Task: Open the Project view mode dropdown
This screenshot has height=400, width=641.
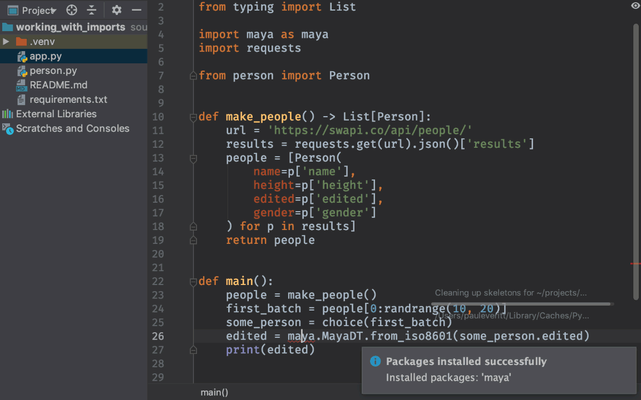Action: tap(53, 9)
